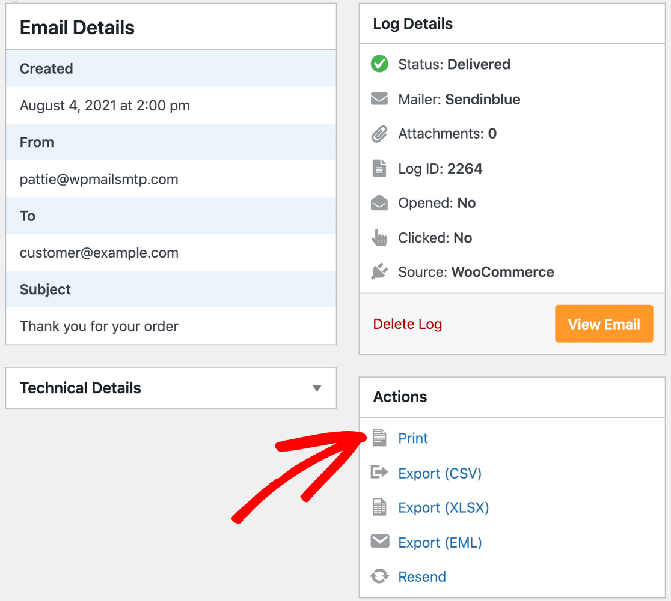Click the Opened envelope icon
671x601 pixels.
click(379, 202)
